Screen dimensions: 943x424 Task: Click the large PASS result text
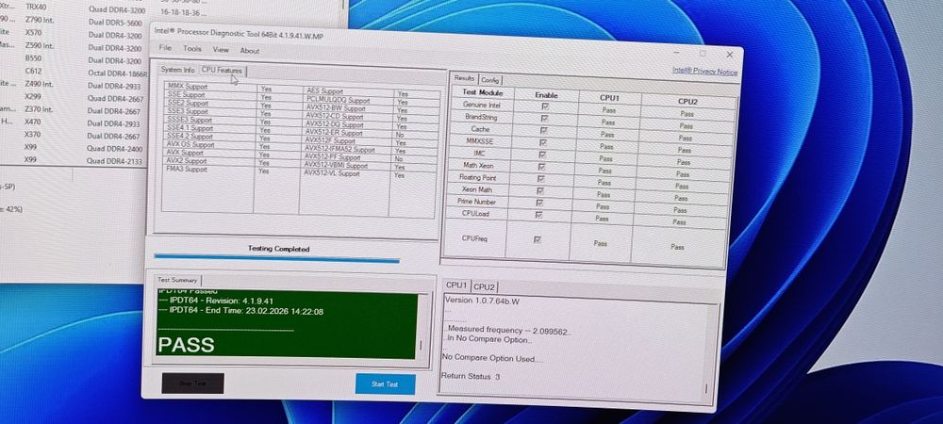pos(186,345)
